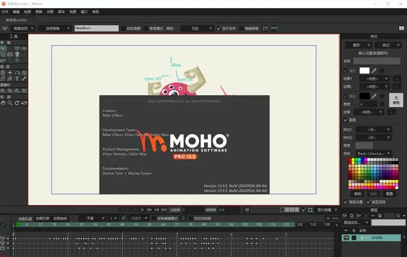Click the fill color eyedropper icon

coord(374,70)
